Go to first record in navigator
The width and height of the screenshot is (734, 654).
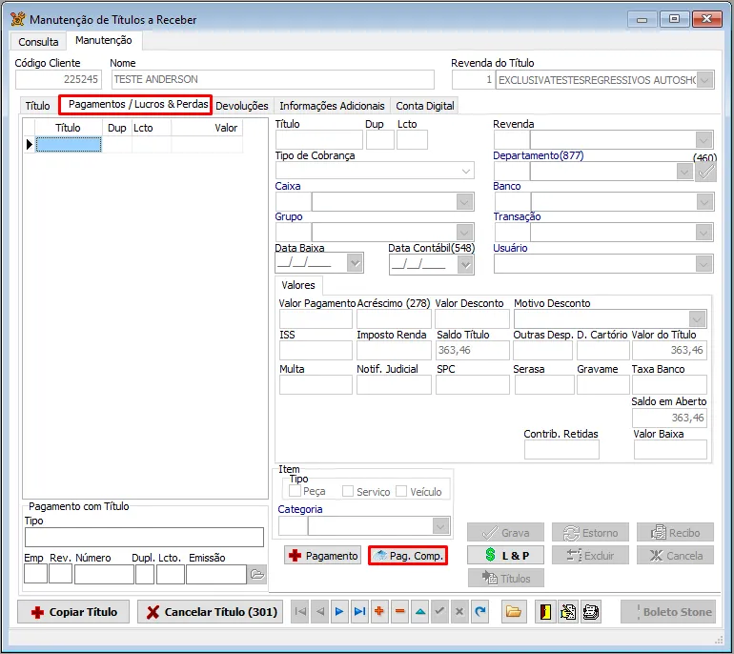(x=300, y=611)
